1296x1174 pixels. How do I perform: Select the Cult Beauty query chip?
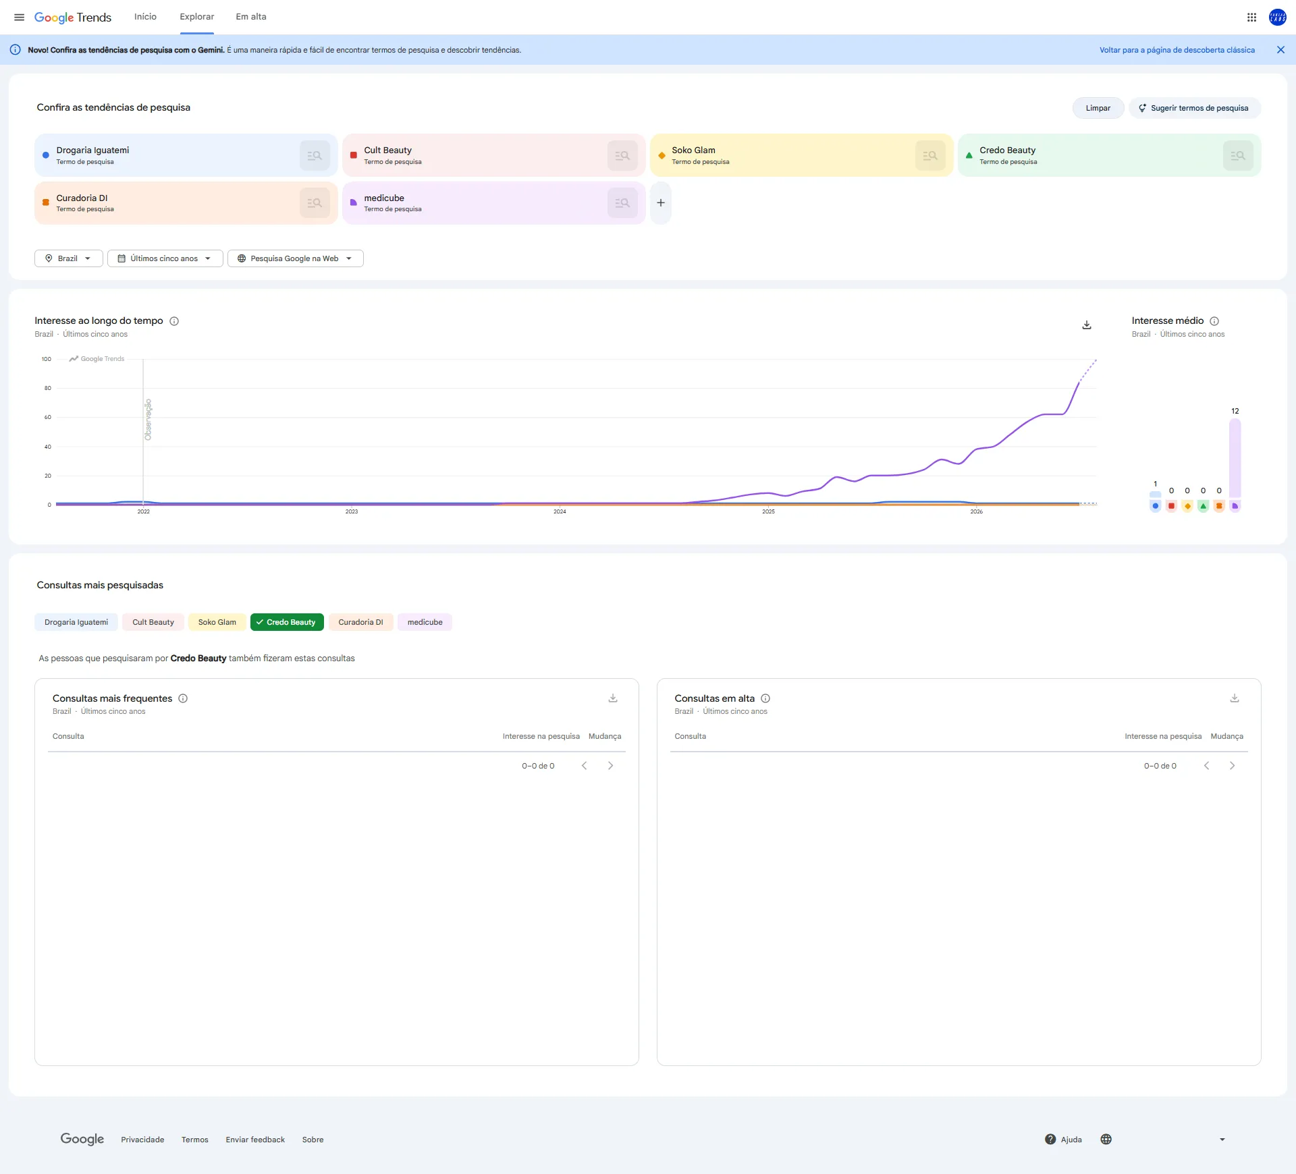pyautogui.click(x=153, y=622)
